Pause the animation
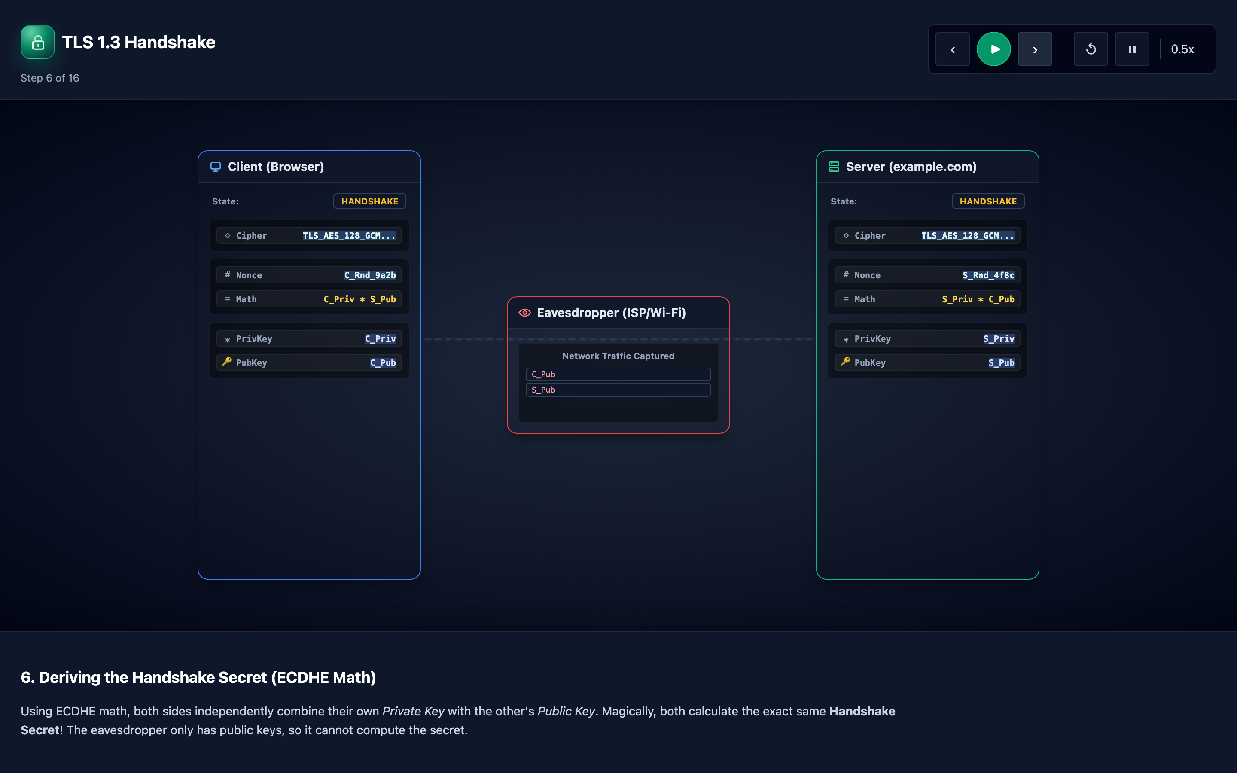The image size is (1237, 773). [1132, 49]
